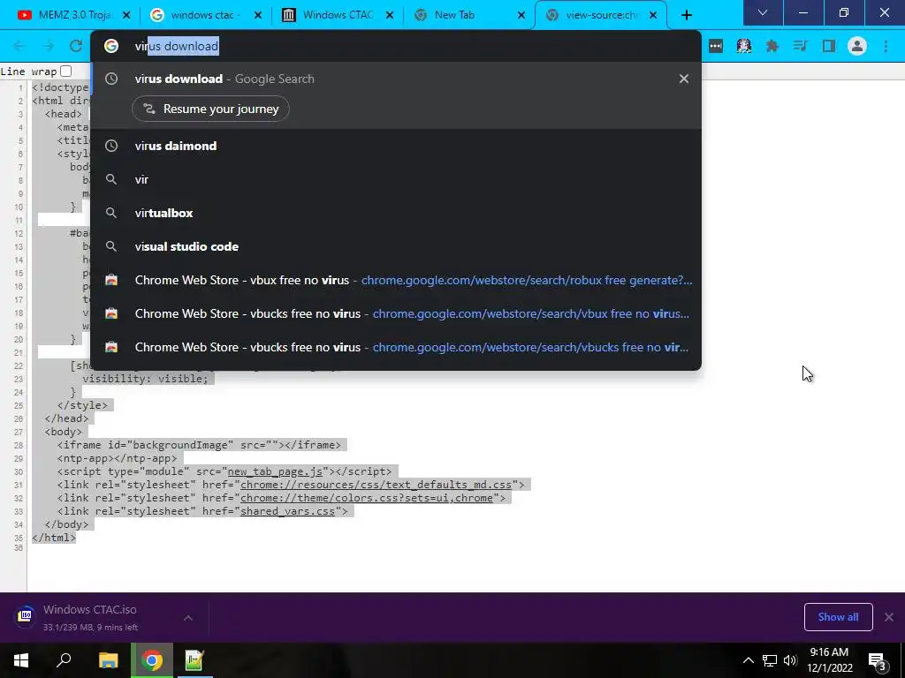This screenshot has height=678, width=905.
Task: Show hidden system tray icons
Action: [748, 660]
